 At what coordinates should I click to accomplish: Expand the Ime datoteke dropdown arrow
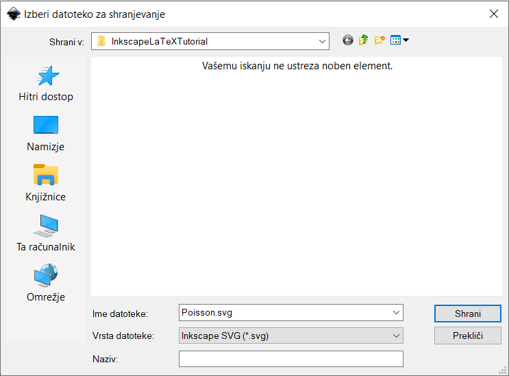point(396,313)
